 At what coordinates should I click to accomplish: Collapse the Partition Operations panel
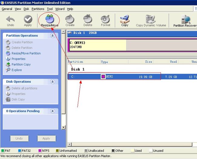tap(52, 36)
